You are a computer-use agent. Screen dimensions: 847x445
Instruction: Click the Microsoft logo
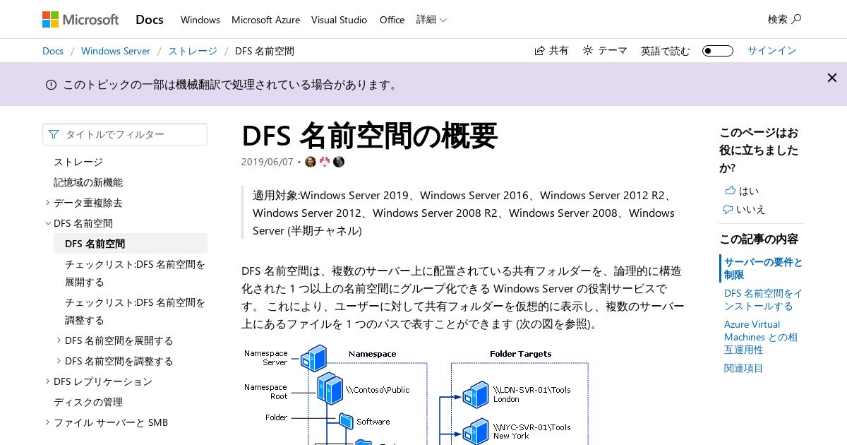(80, 20)
